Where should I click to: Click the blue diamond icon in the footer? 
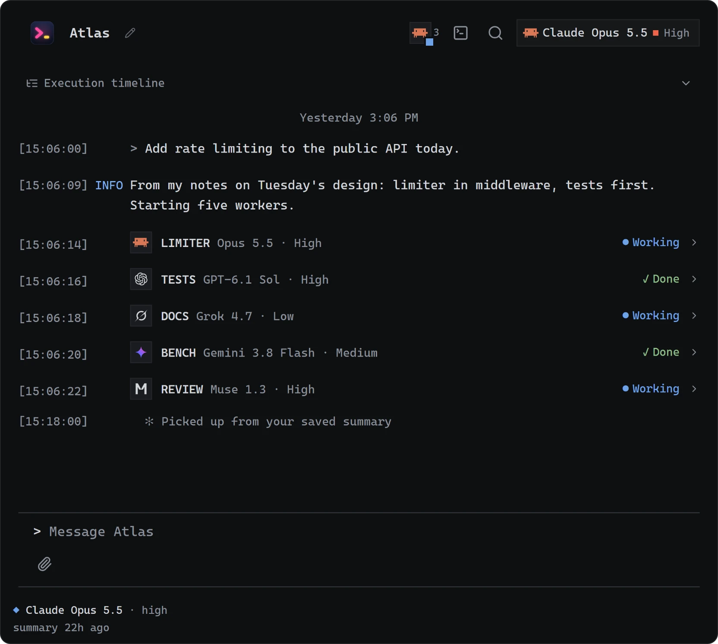(16, 610)
